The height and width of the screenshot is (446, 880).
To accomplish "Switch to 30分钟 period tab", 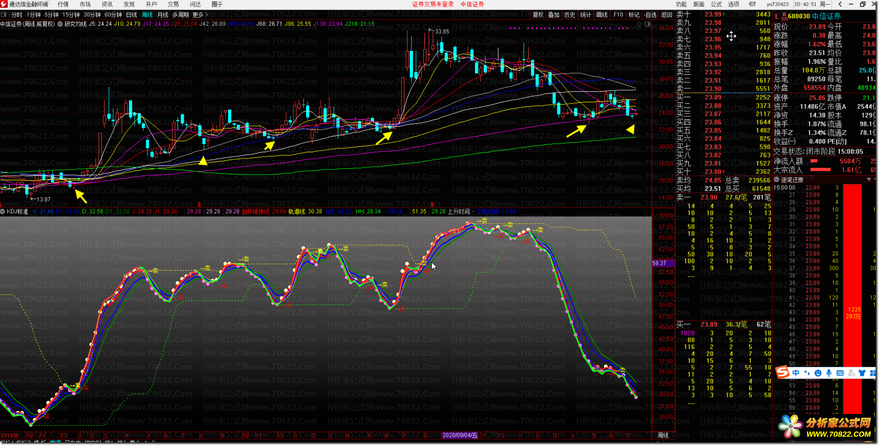I will coord(92,15).
